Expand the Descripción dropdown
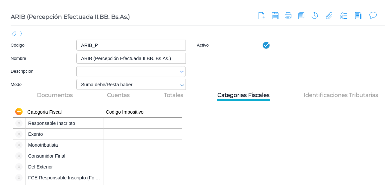The width and height of the screenshot is (385, 185). tap(182, 72)
